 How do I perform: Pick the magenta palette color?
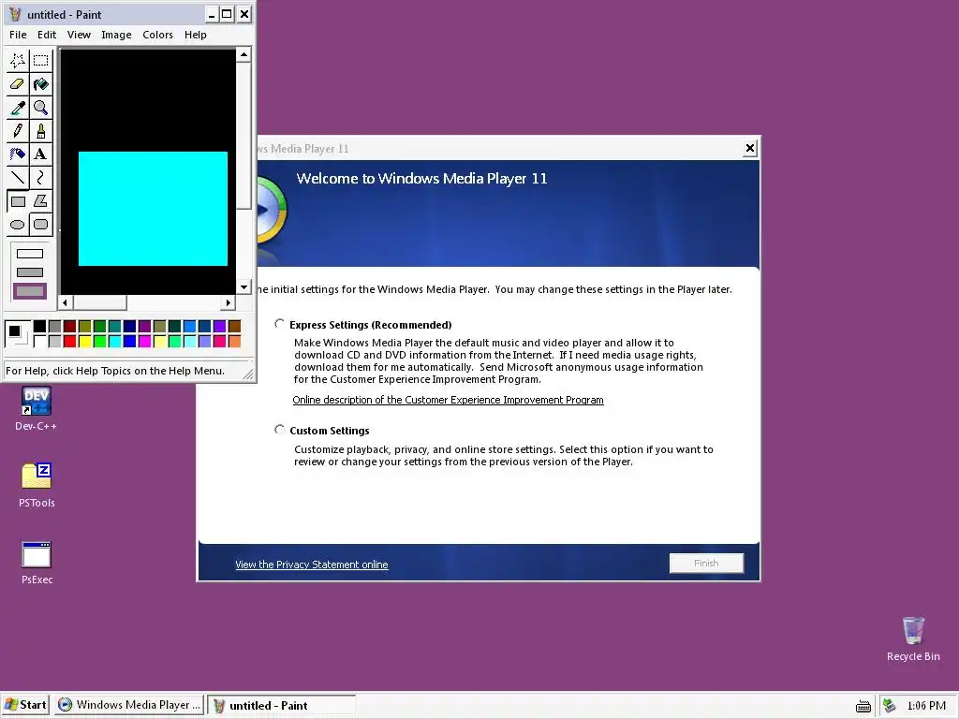coord(144,341)
